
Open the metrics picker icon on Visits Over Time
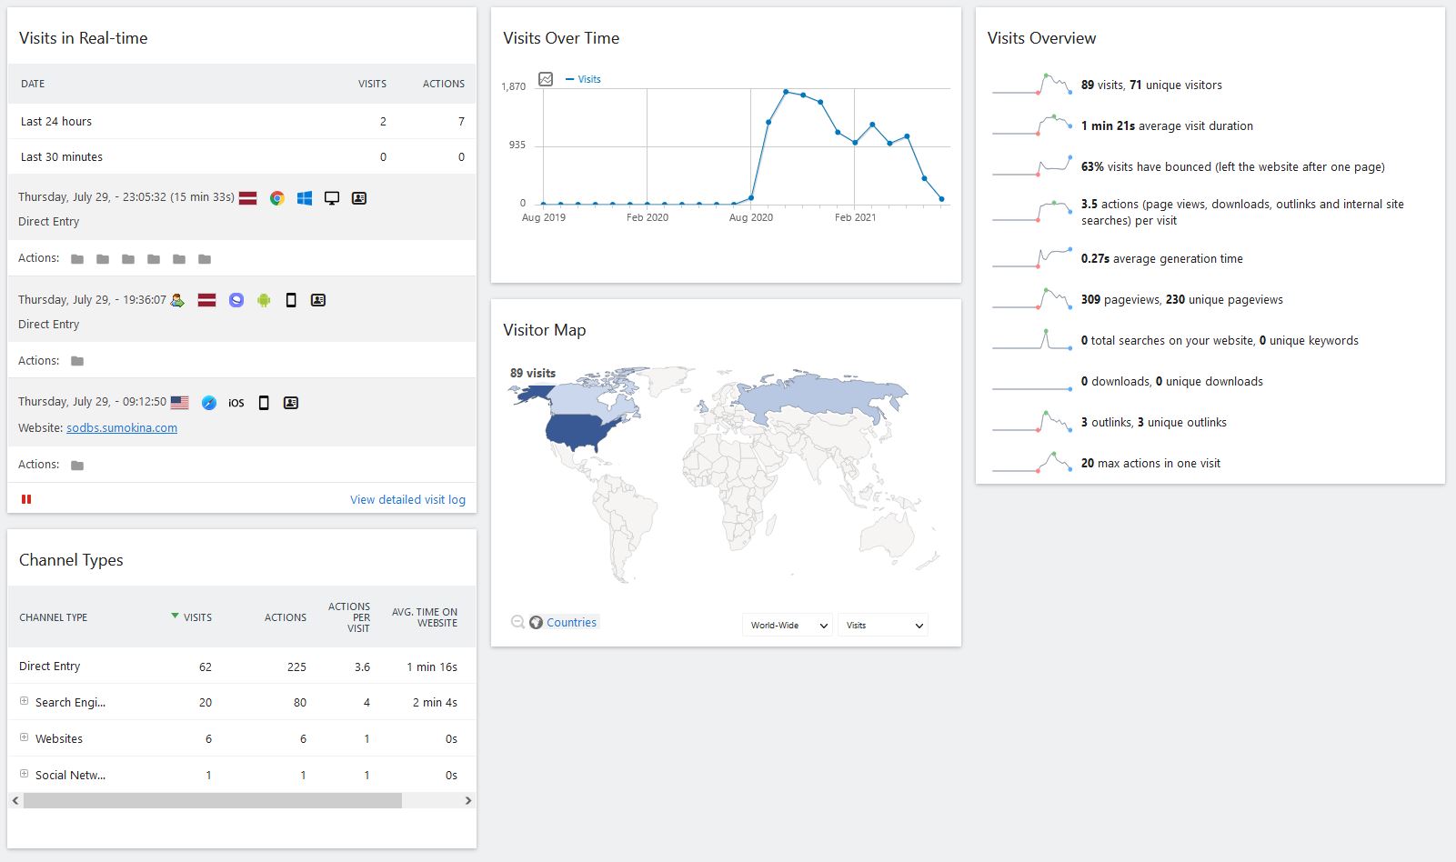(546, 79)
